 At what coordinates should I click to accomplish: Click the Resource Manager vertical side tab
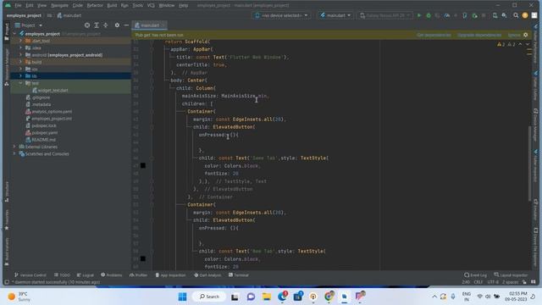(x=7, y=68)
